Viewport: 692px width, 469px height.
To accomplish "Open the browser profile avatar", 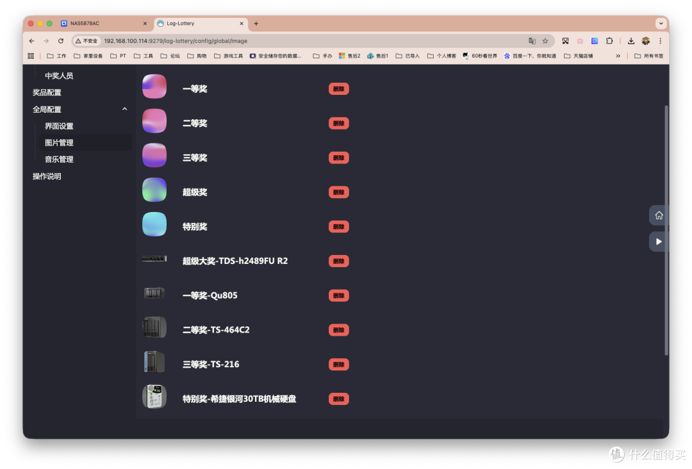I will coord(646,41).
